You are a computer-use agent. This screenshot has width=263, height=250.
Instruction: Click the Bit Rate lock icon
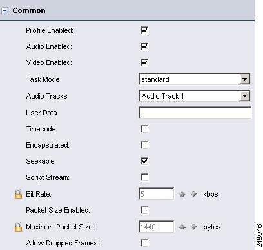point(18,194)
